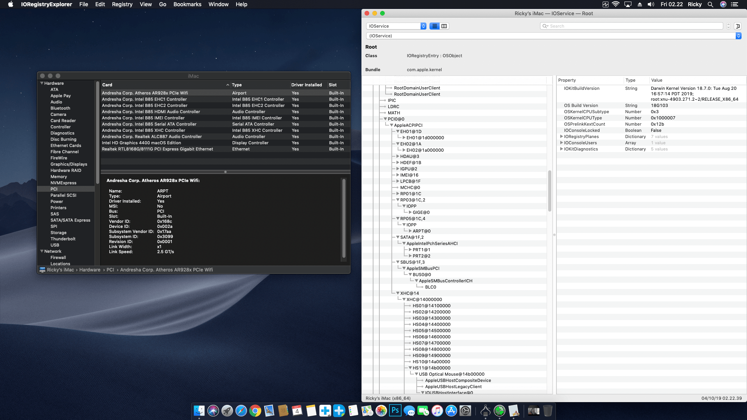
Task: Click volume icon in menu bar
Action: click(651, 4)
